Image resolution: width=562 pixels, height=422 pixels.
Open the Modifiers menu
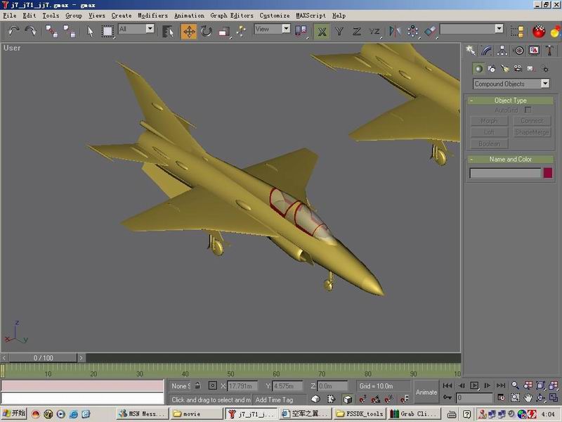coord(152,15)
